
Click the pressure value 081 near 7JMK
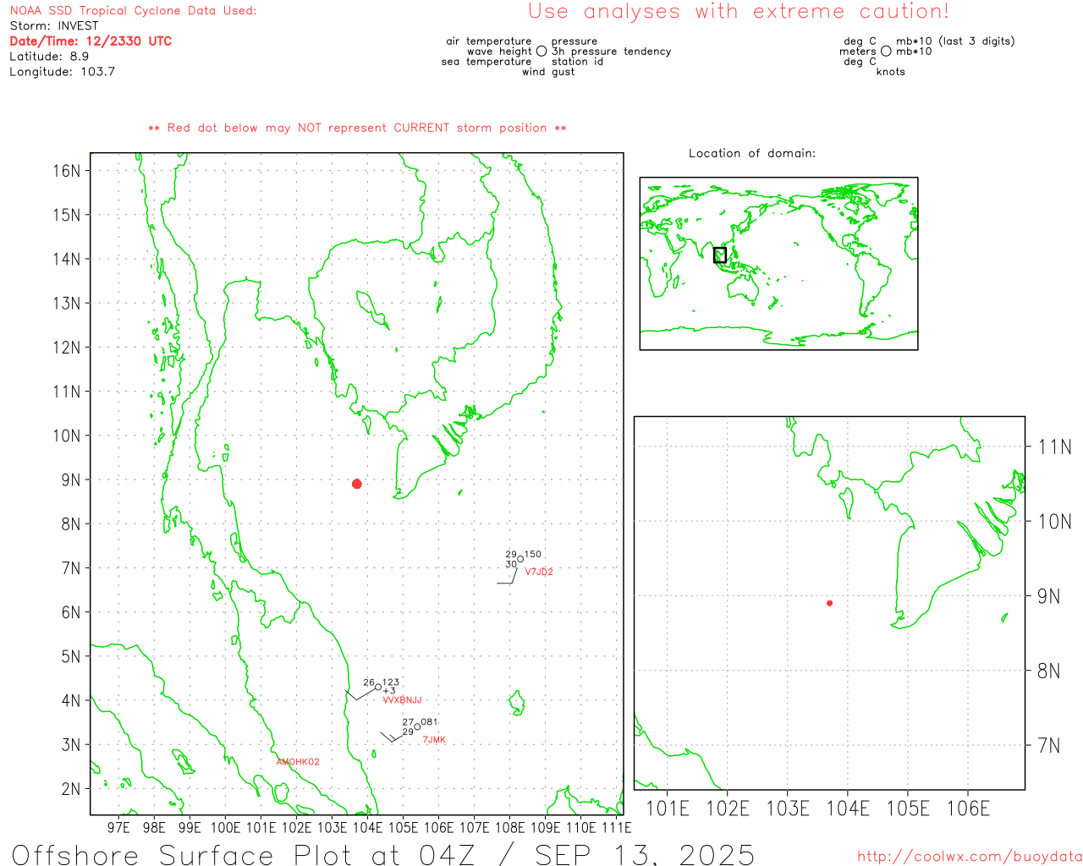coord(430,722)
